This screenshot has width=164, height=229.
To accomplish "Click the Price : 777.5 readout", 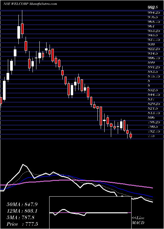I will coord(23,224).
